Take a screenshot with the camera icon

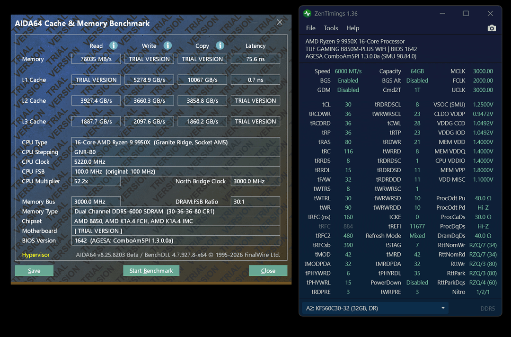(492, 28)
